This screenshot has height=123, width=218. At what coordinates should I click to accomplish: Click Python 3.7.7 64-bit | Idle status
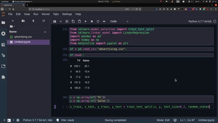tap(38, 120)
